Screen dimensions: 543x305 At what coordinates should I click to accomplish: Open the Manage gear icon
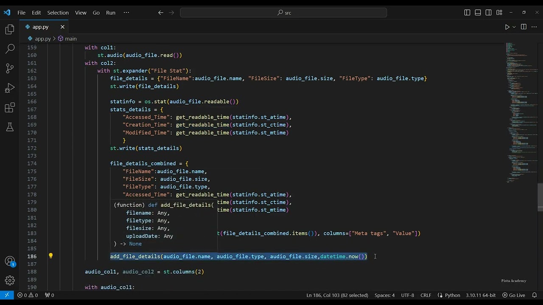(x=10, y=280)
